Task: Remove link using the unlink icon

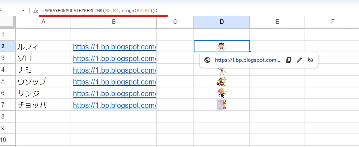Action: point(310,60)
